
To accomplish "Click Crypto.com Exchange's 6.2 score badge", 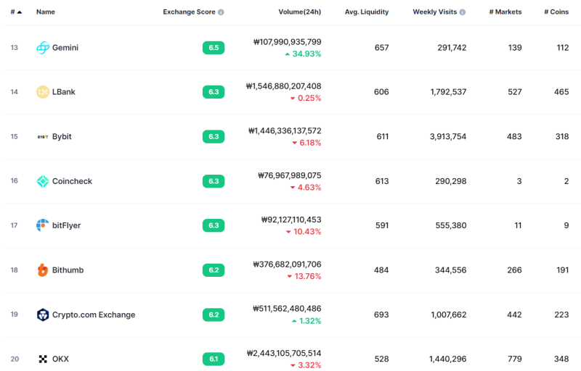I will tap(214, 314).
